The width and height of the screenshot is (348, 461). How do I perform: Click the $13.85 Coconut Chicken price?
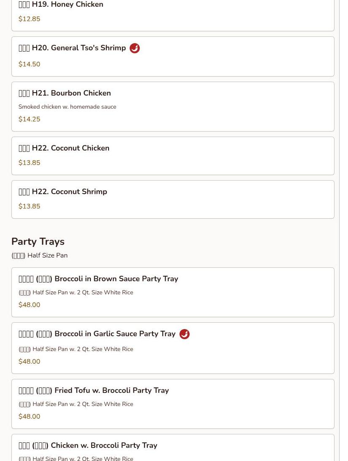pos(29,163)
